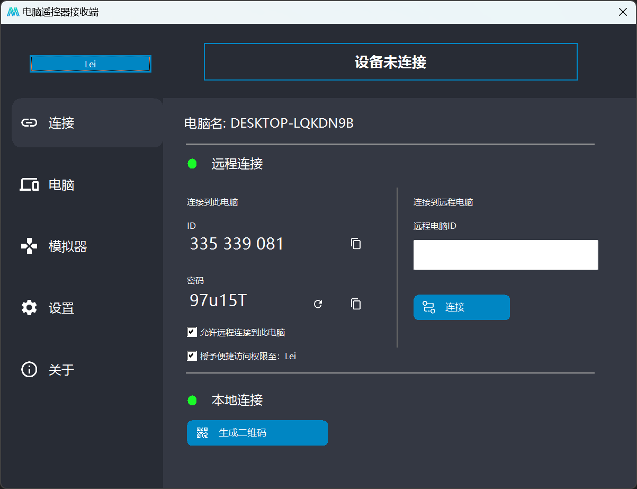637x489 pixels.
Task: Click the gamepad icon next to 模拟器
Action: [x=30, y=246]
